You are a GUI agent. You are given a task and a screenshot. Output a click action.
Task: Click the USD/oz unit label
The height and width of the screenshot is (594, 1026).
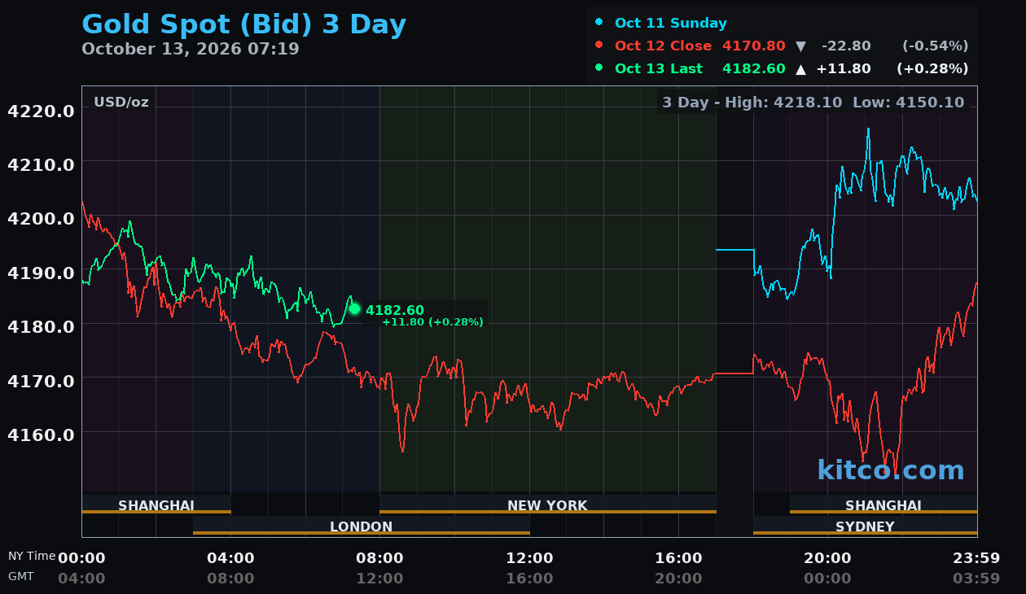point(121,103)
